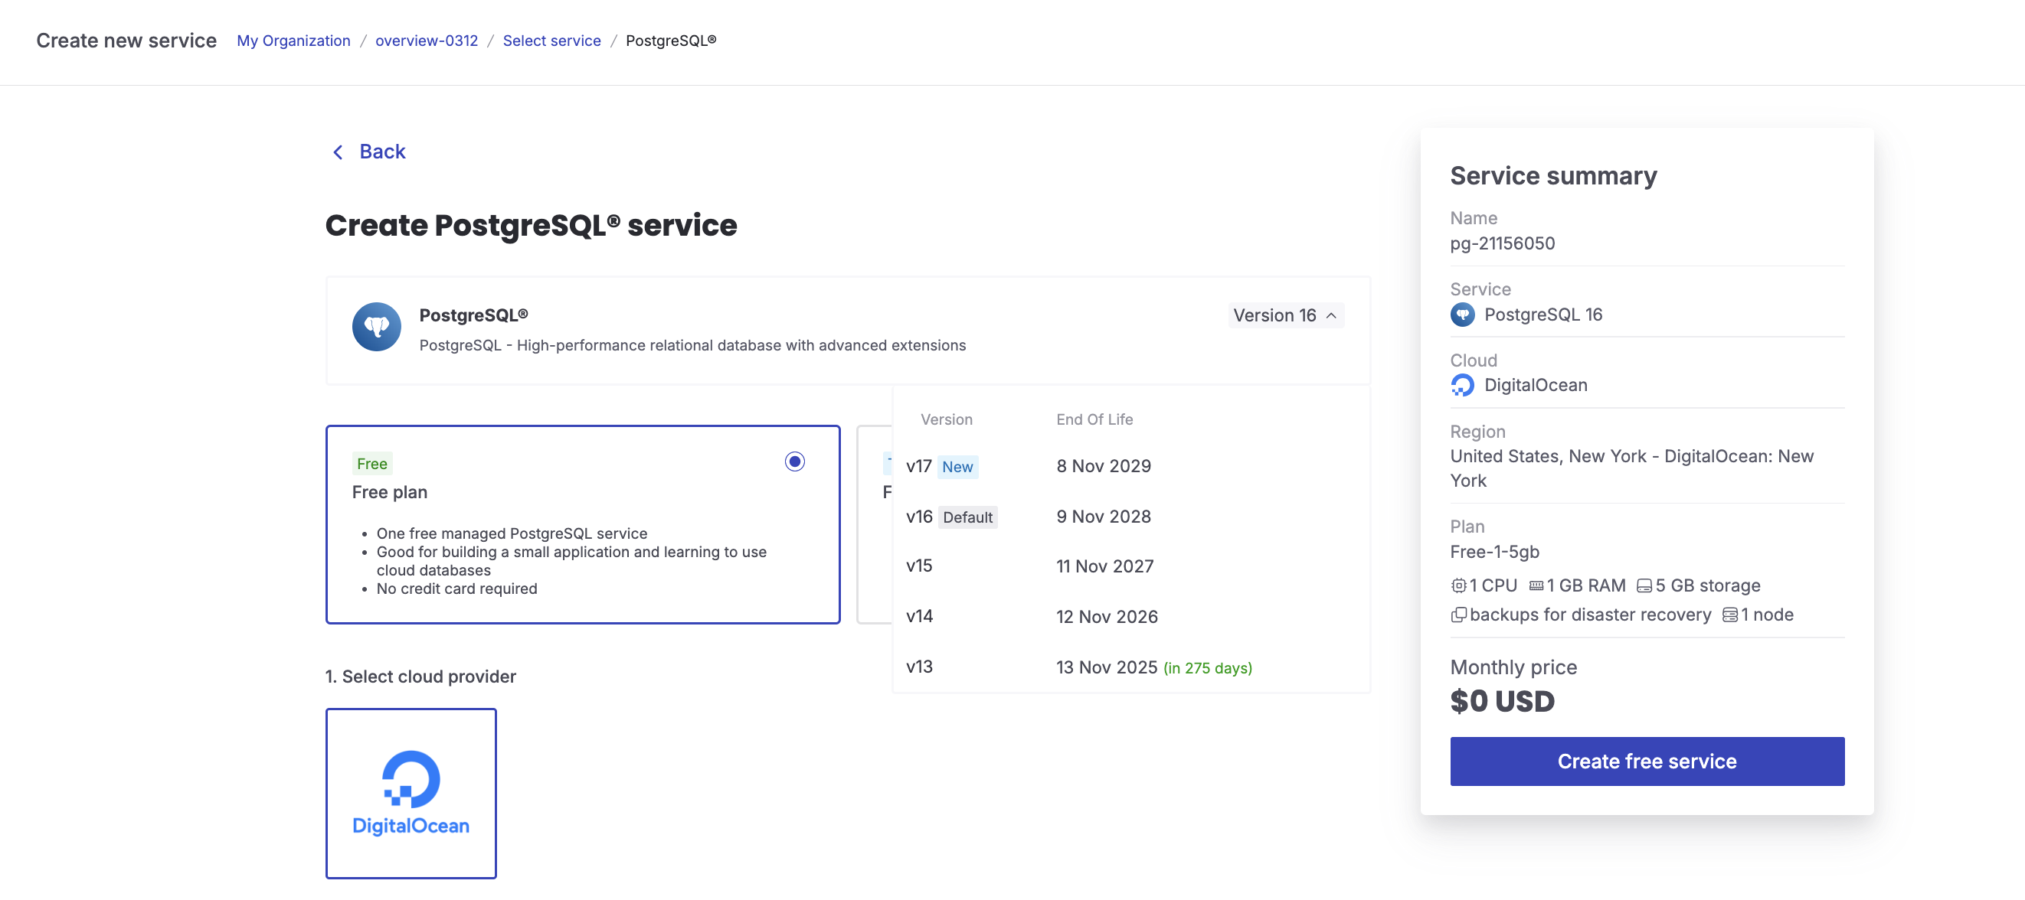Viewport: 2025px width, 900px height.
Task: Click Create PostgreSQL® service page heading
Action: (x=532, y=226)
